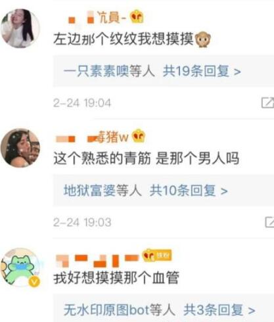Image resolution: width=274 pixels, height=322 pixels.
Task: Open username ending 猪w profile
Action: [x=92, y=137]
